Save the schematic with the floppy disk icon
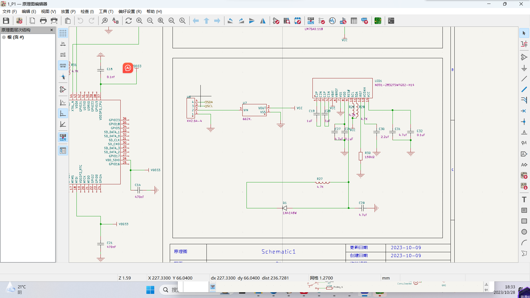The width and height of the screenshot is (530, 298). tap(6, 21)
